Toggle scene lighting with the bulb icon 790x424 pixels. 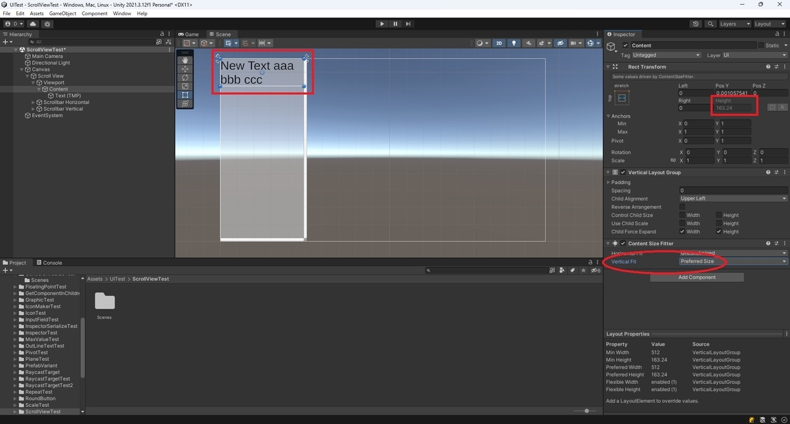pyautogui.click(x=514, y=43)
